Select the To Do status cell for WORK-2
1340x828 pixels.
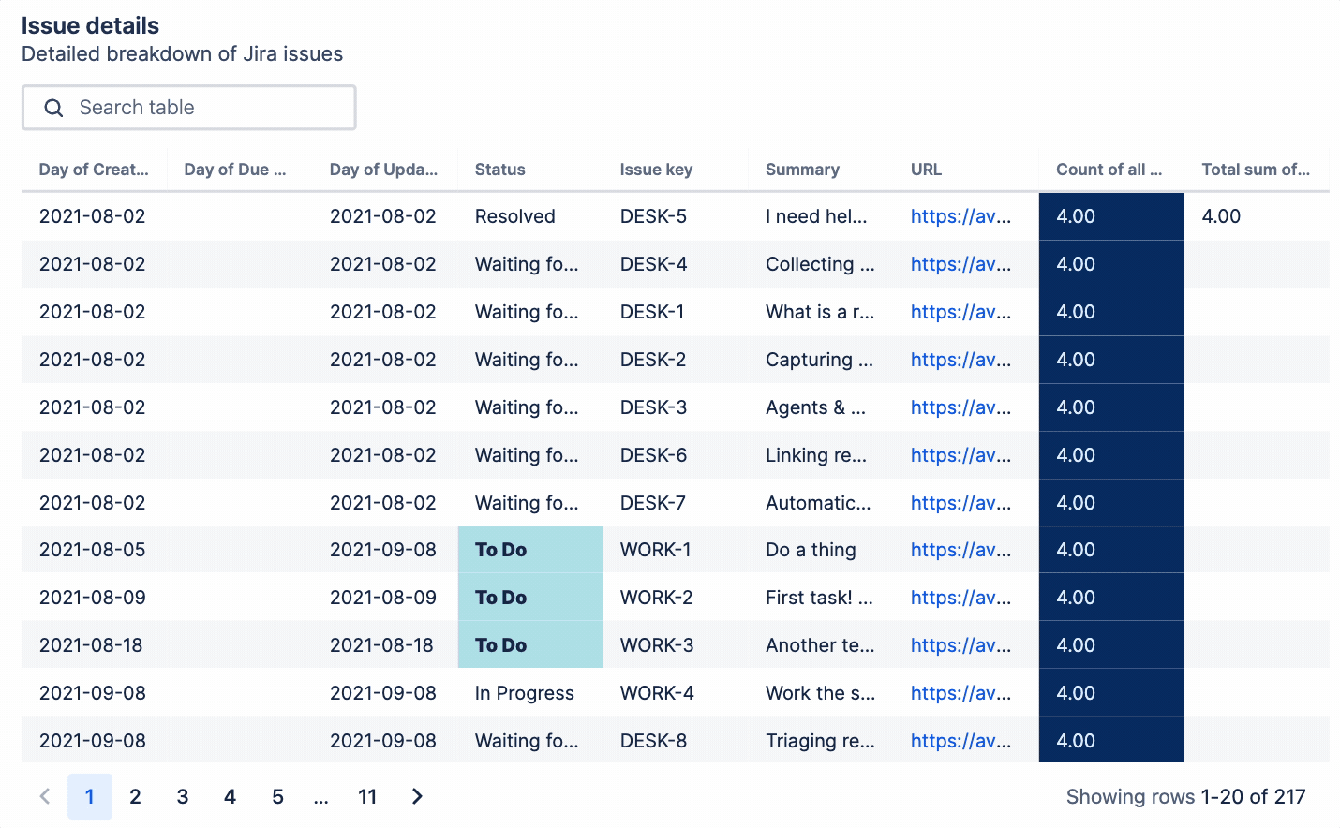pos(529,597)
